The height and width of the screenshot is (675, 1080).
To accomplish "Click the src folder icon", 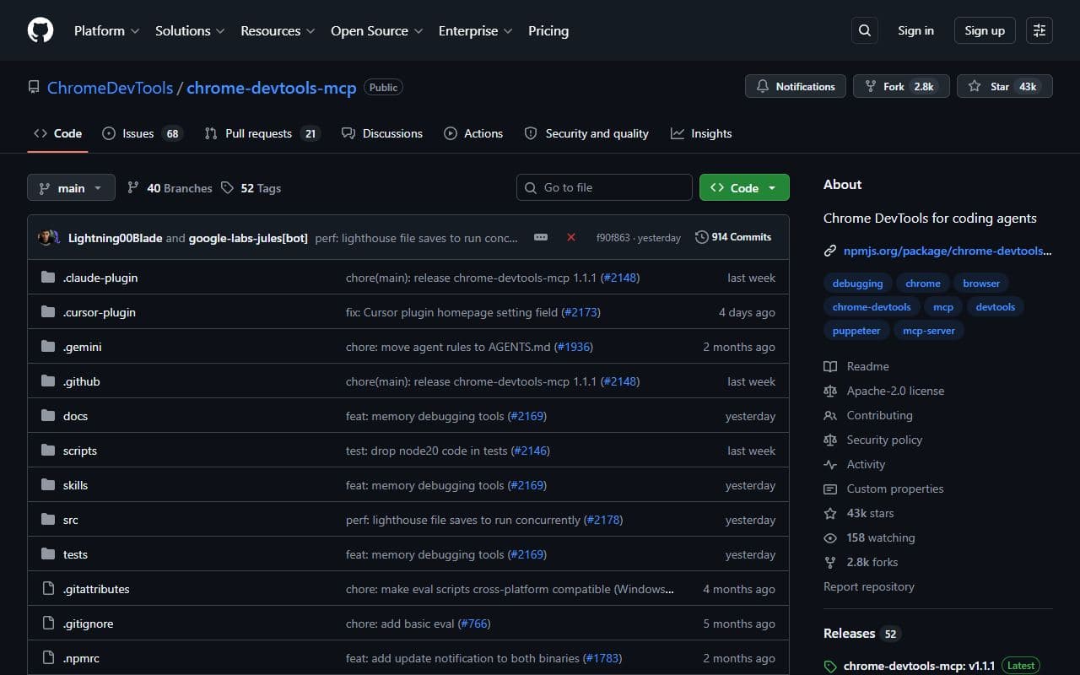I will (48, 520).
